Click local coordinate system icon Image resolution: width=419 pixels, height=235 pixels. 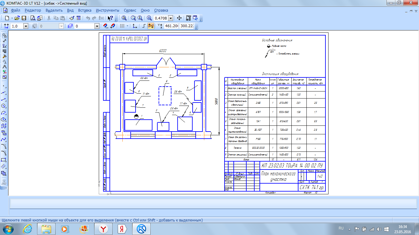(135, 26)
